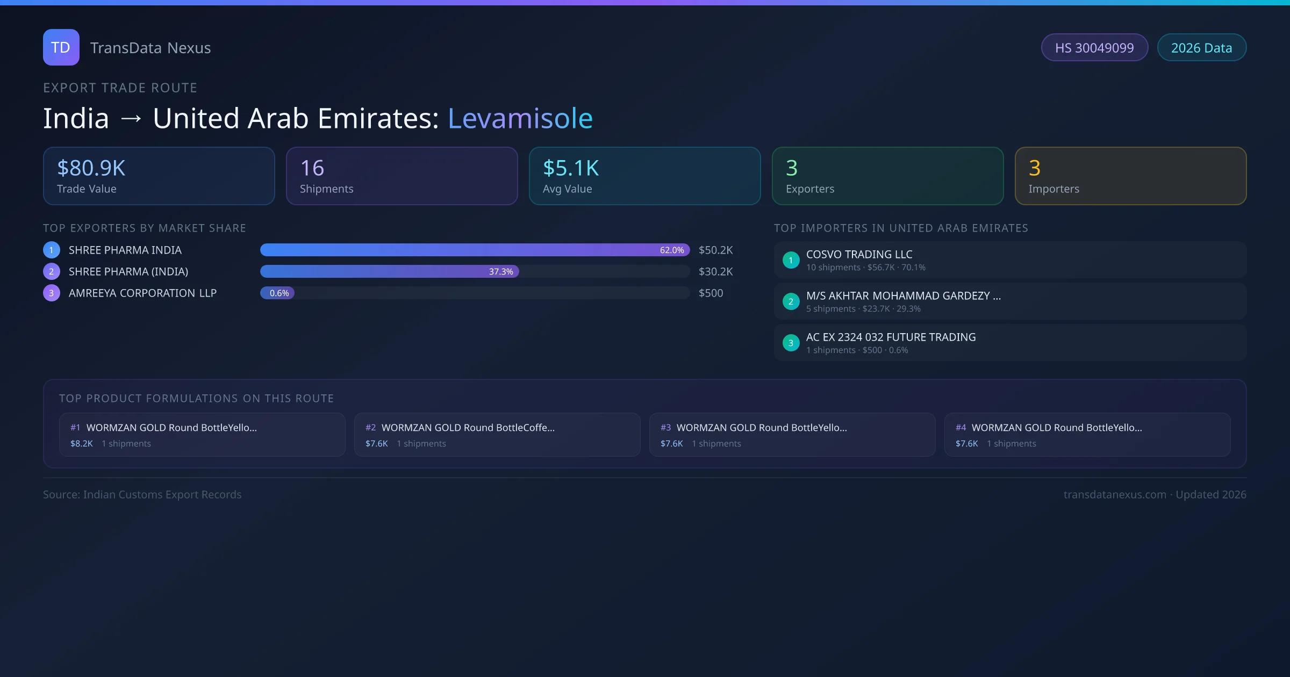The height and width of the screenshot is (677, 1290).
Task: Open #2 WORMZAN GOLD BottleCoffe formulation card
Action: coord(497,435)
